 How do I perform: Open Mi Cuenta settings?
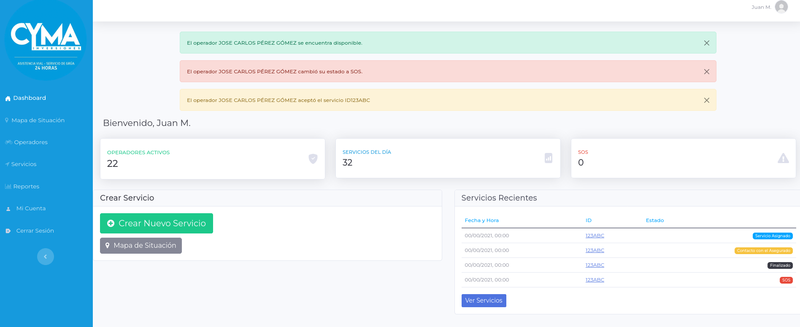[x=31, y=209]
